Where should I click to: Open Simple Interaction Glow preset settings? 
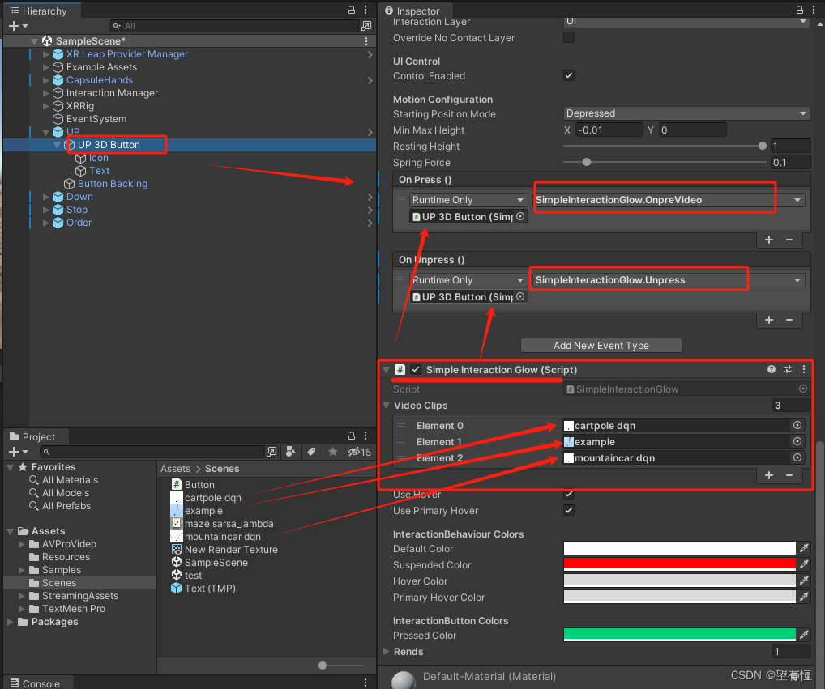coord(788,369)
